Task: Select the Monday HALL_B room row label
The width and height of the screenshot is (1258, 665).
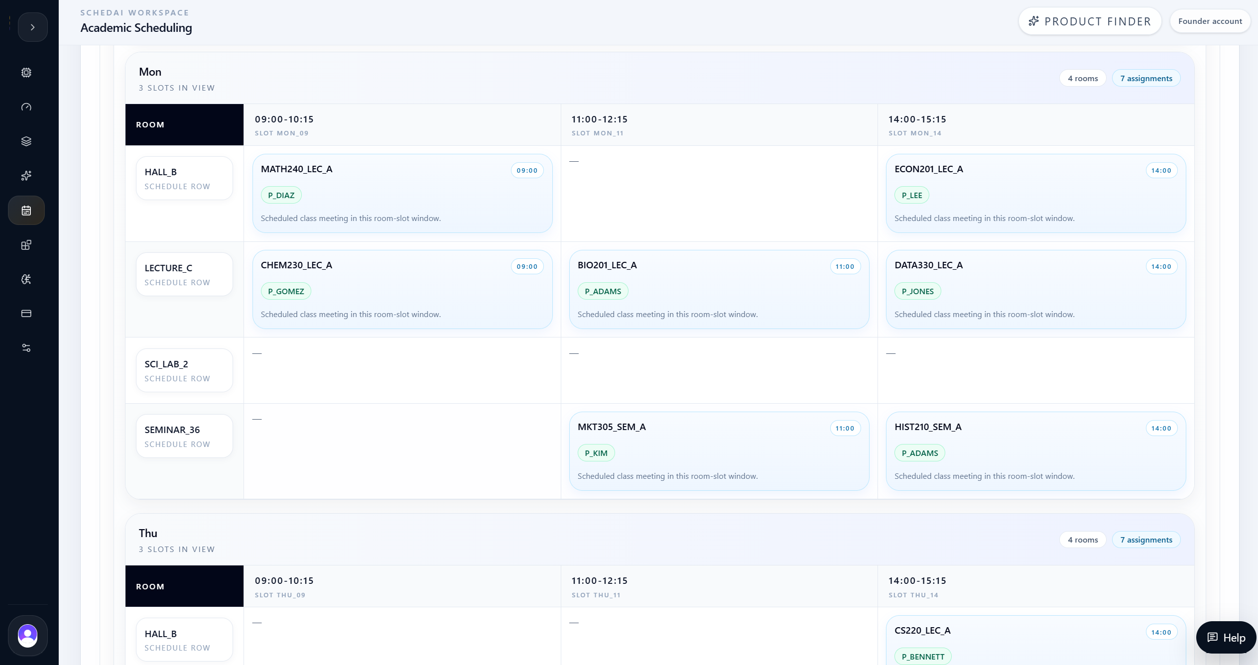Action: coord(184,178)
